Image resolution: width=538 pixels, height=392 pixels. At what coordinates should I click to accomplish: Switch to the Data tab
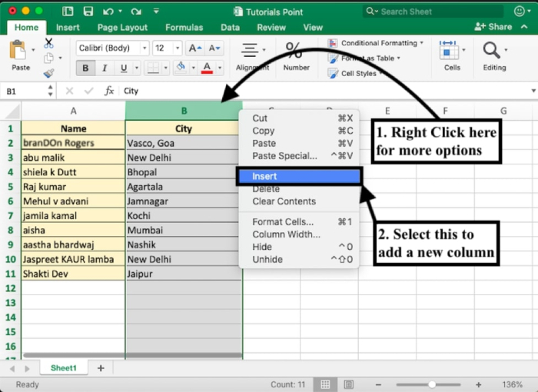[x=230, y=28]
